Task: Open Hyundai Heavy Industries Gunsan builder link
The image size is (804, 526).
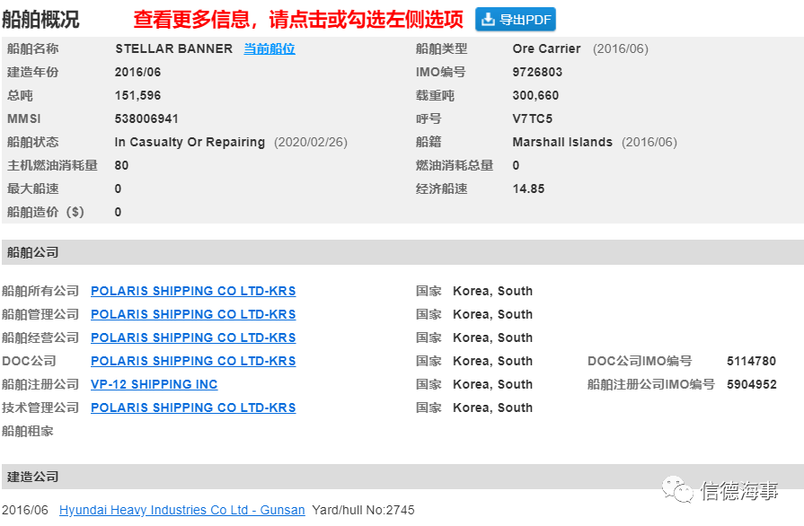Action: point(182,510)
